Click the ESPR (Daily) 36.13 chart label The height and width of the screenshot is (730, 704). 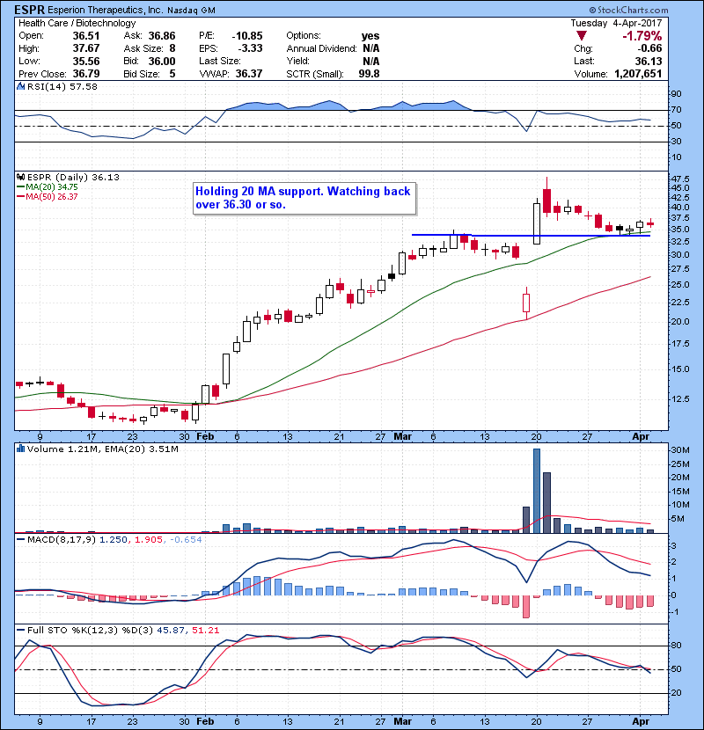73,177
